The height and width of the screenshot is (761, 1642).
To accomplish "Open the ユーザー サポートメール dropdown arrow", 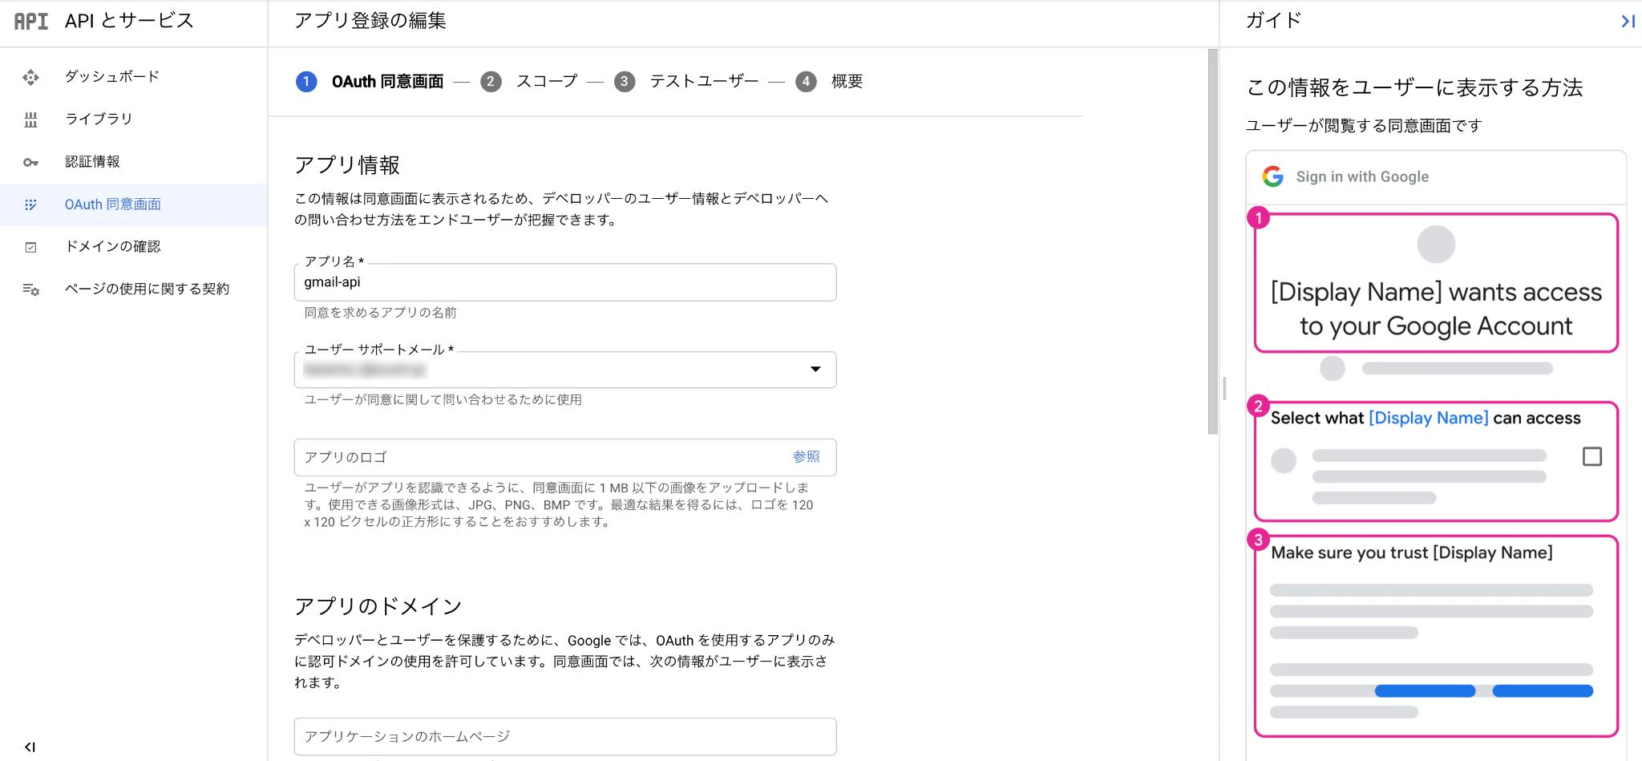I will (815, 370).
